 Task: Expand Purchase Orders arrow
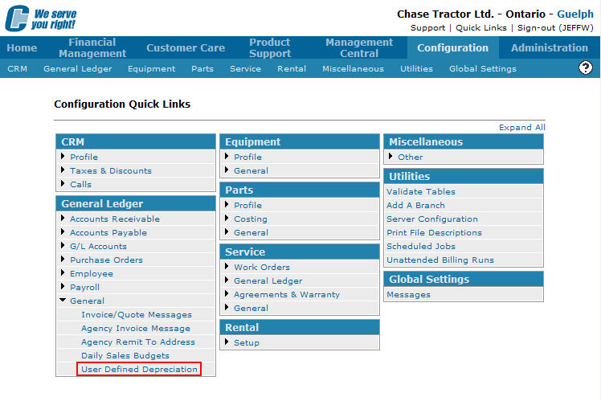[63, 260]
